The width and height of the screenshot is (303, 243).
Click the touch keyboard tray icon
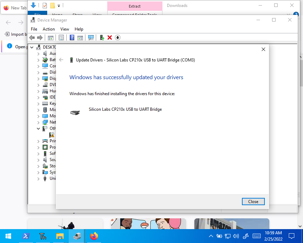256,236
